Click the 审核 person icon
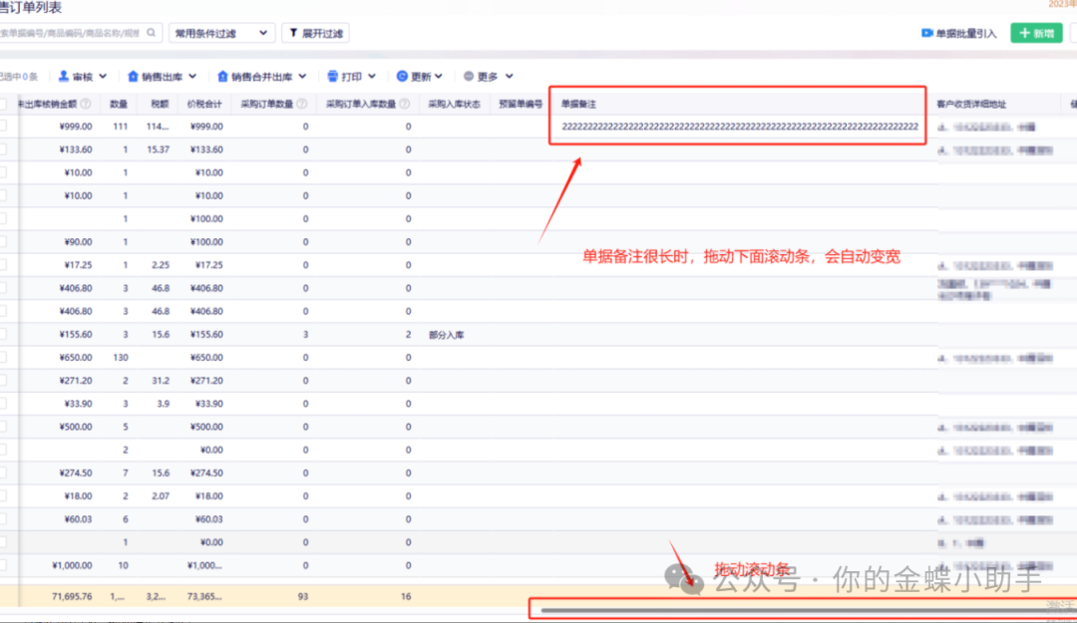 coord(64,76)
